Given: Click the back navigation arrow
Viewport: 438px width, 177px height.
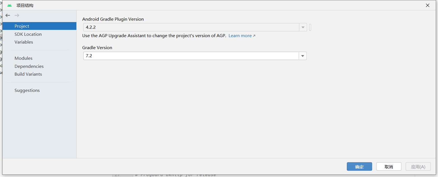Looking at the screenshot, I should click(x=8, y=15).
